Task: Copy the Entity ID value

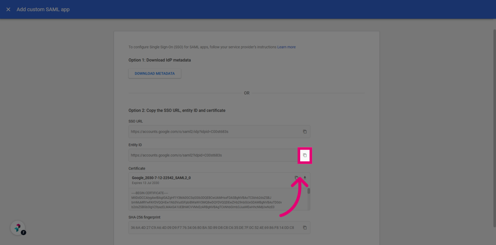Action: 305,156
